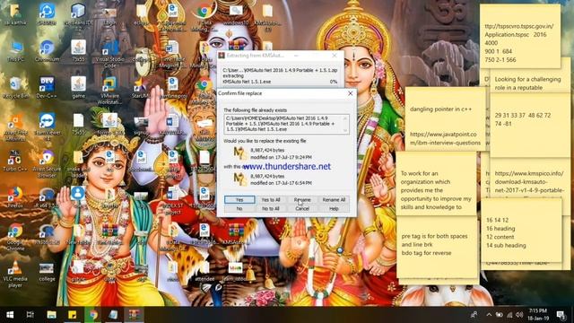Switch to WinRAR on the taskbar
Screen dimensions: 574x323
click(135, 315)
